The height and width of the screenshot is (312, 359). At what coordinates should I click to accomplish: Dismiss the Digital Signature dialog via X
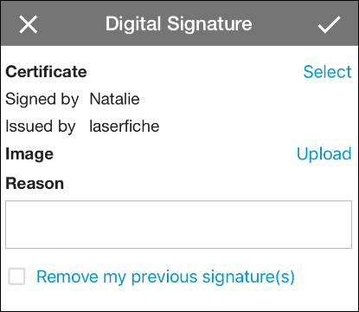pyautogui.click(x=29, y=24)
